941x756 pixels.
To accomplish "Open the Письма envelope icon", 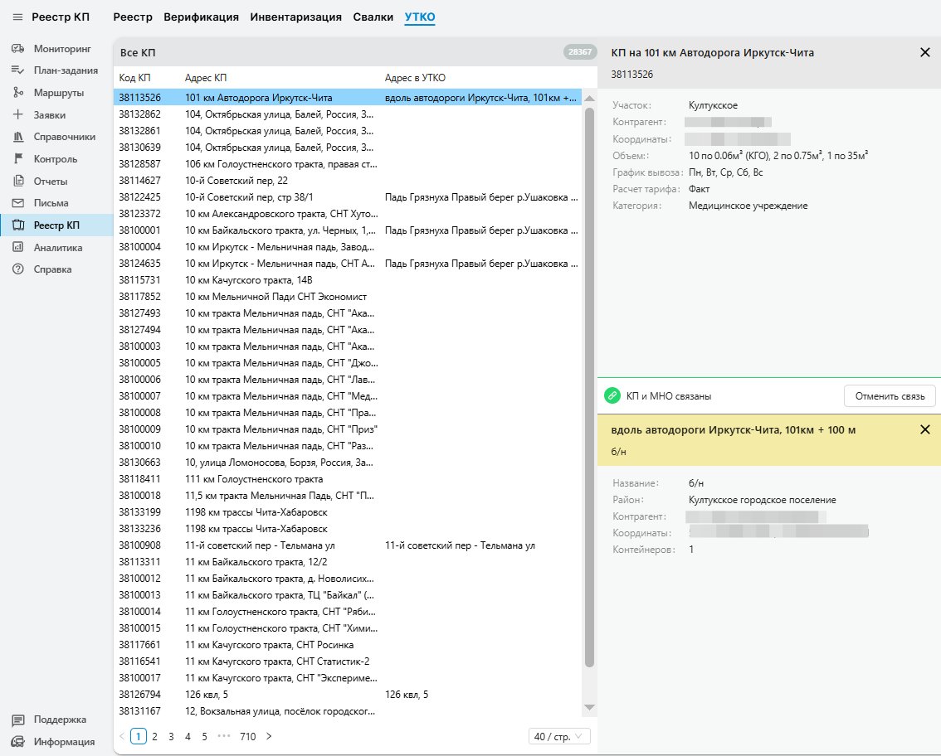I will (17, 203).
